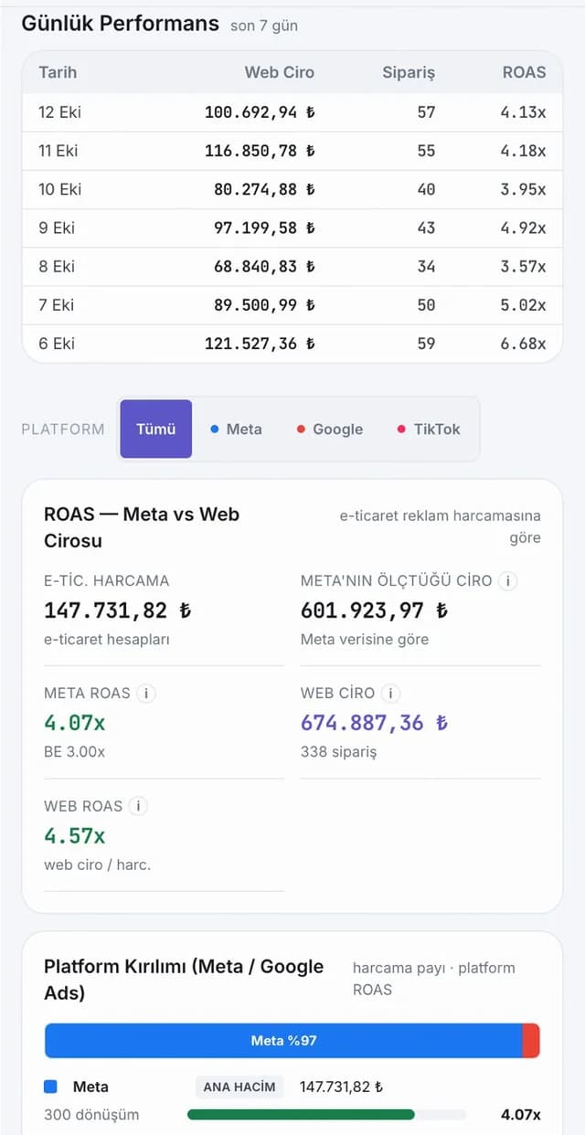Click the Meta %97 spend share bar
The width and height of the screenshot is (585, 1135).
point(283,1040)
